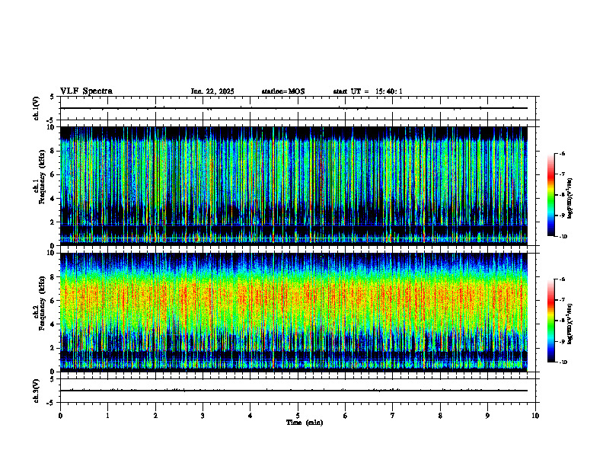
Task: Click the ch.1 frequency tick "8"
Action: click(x=53, y=151)
